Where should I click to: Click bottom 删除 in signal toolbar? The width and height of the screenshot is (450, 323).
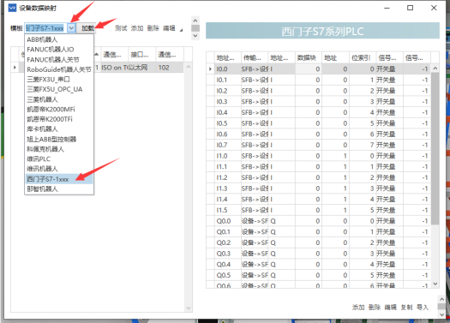tap(375, 308)
